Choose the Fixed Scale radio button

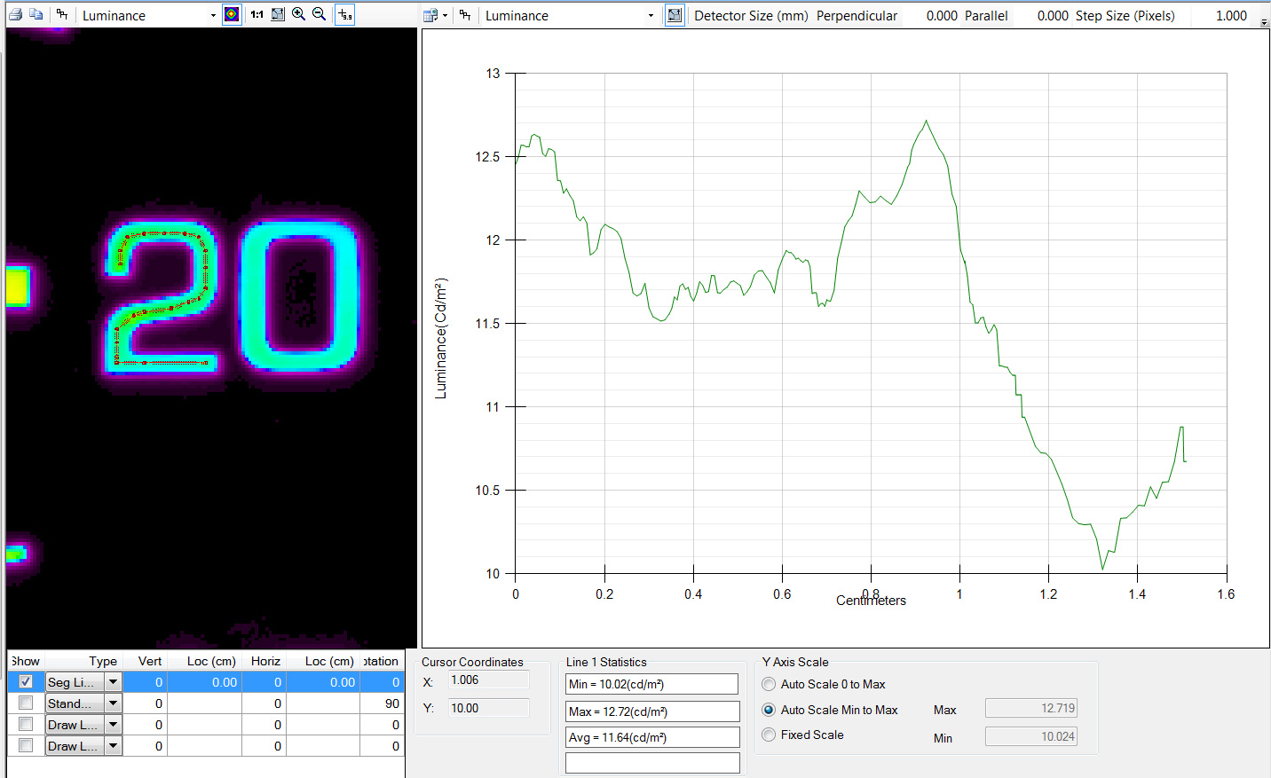(x=770, y=735)
